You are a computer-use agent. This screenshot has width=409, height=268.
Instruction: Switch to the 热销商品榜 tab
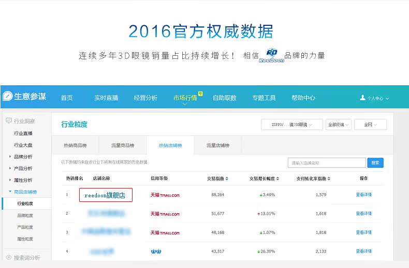click(75, 145)
